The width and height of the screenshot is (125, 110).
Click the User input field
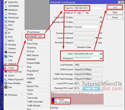pyautogui.click(x=86, y=54)
